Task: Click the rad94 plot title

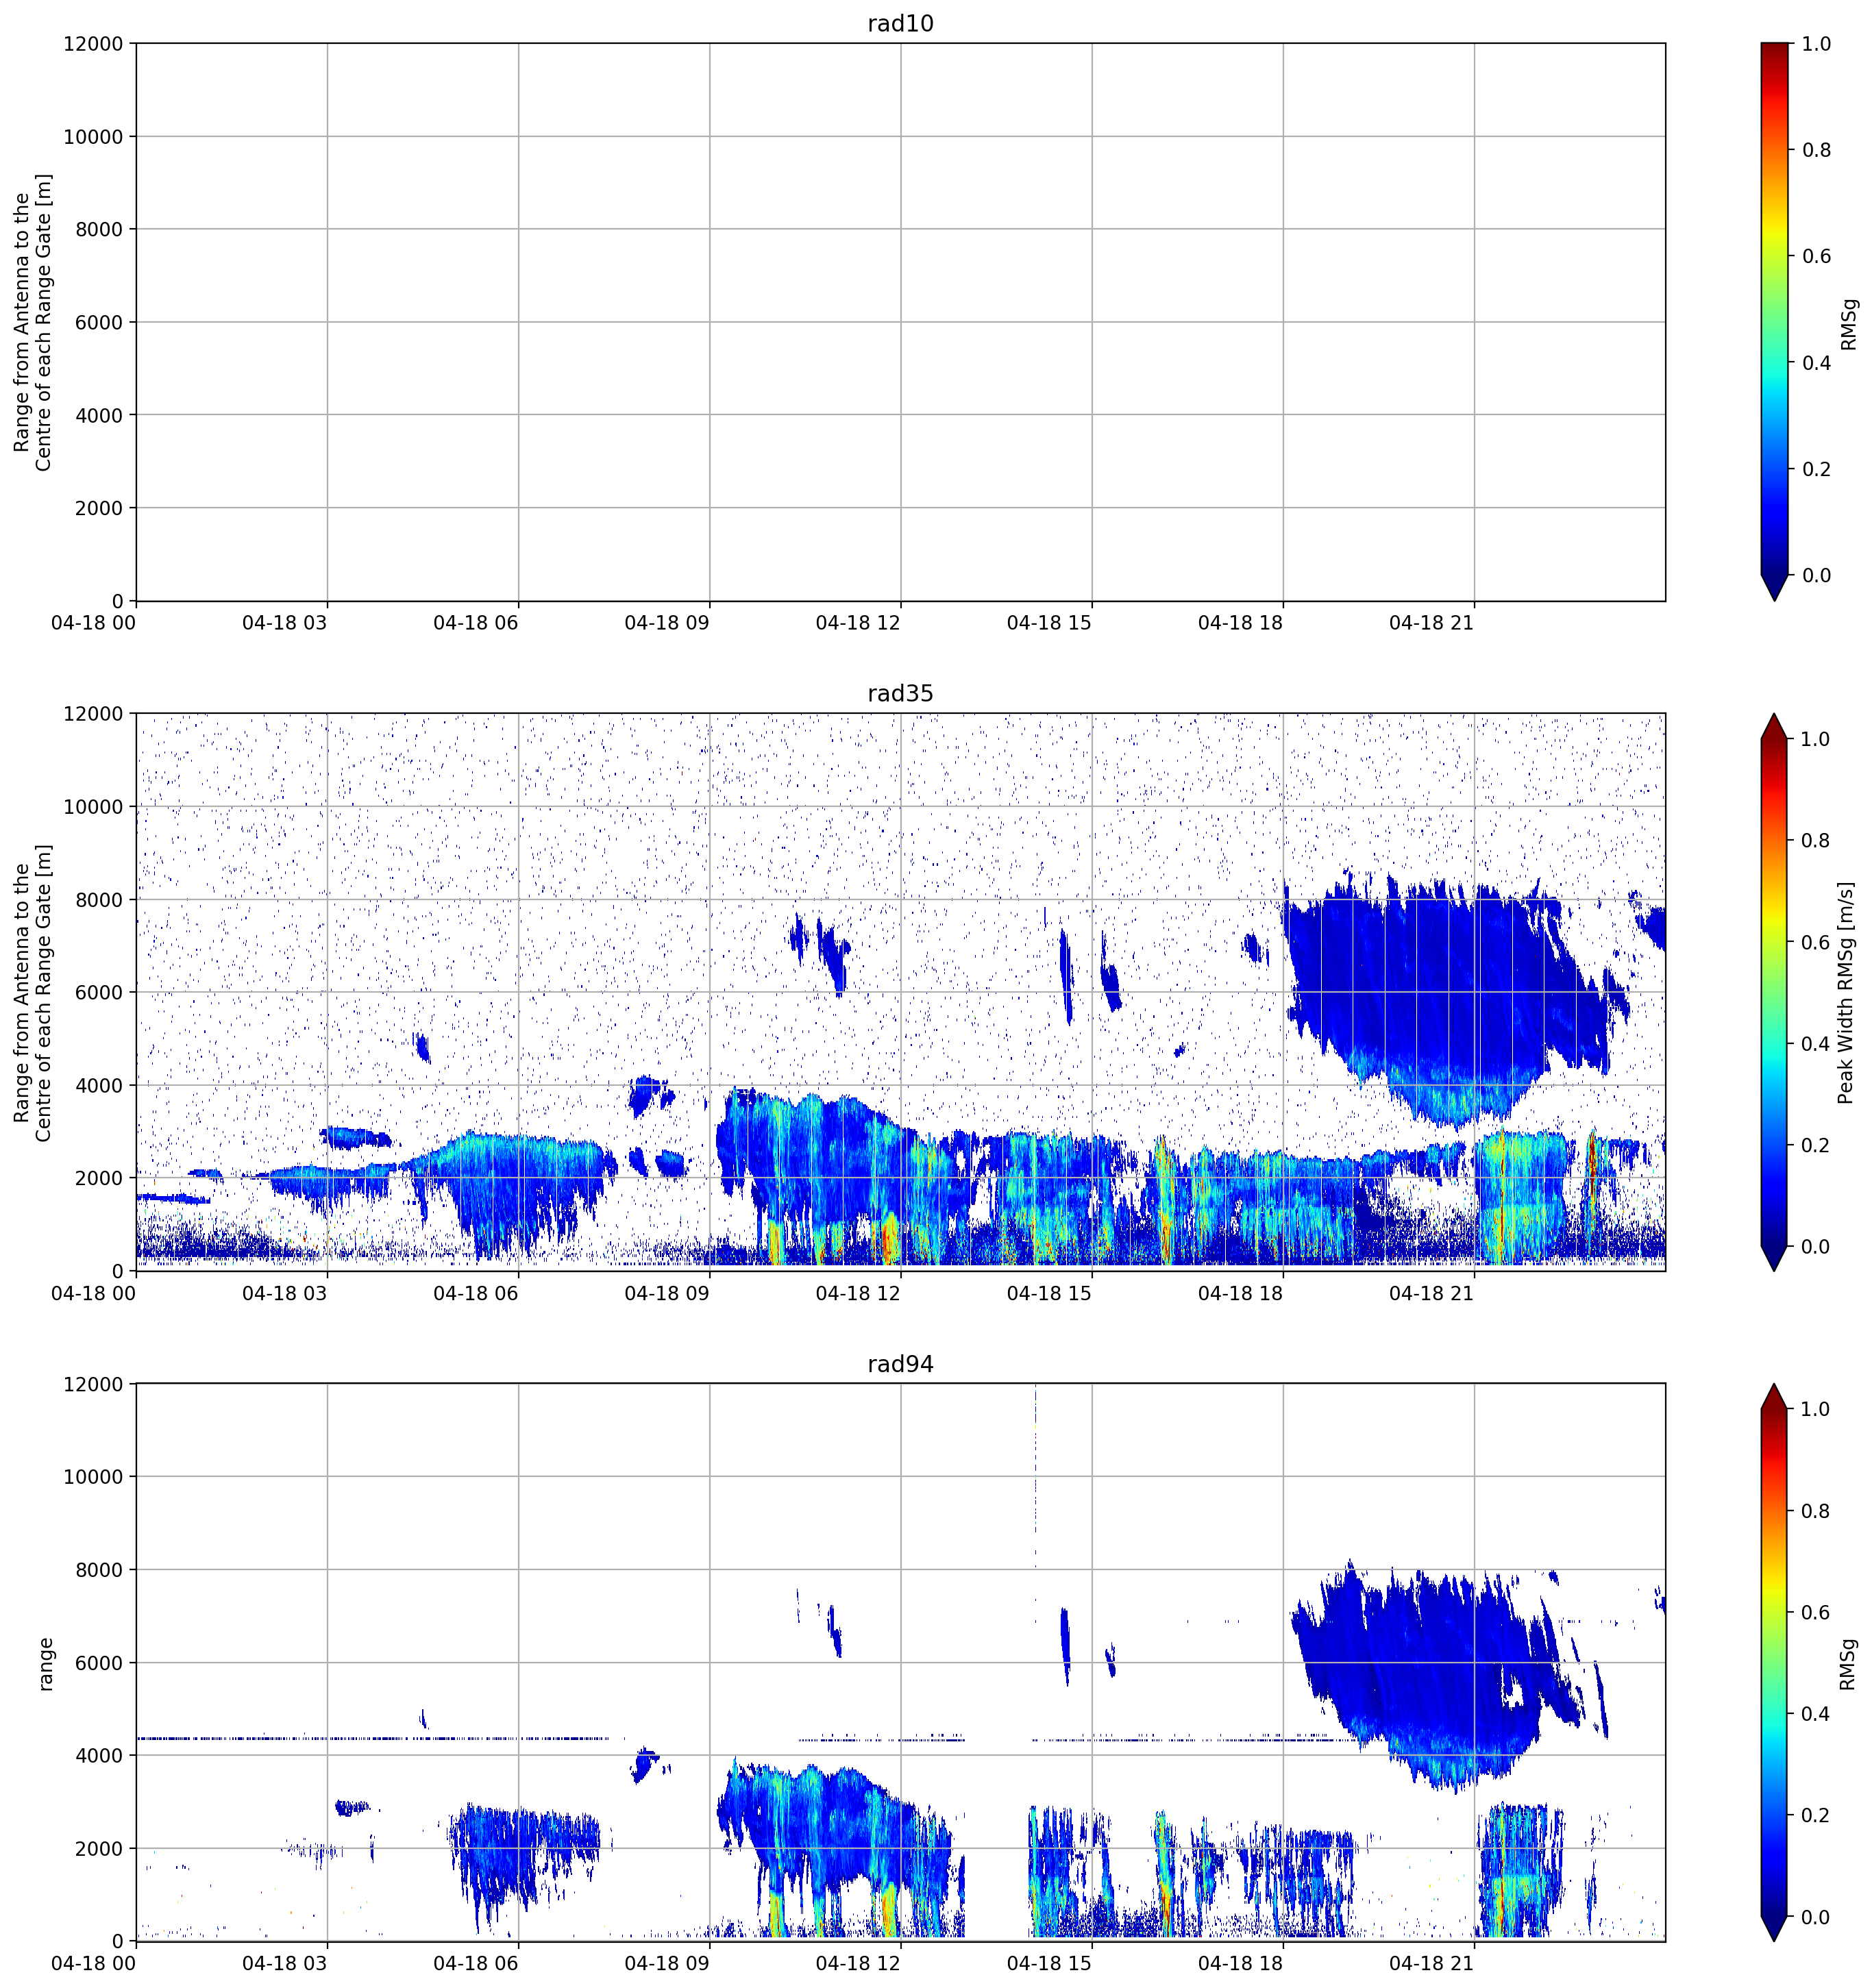Action: 900,1364
